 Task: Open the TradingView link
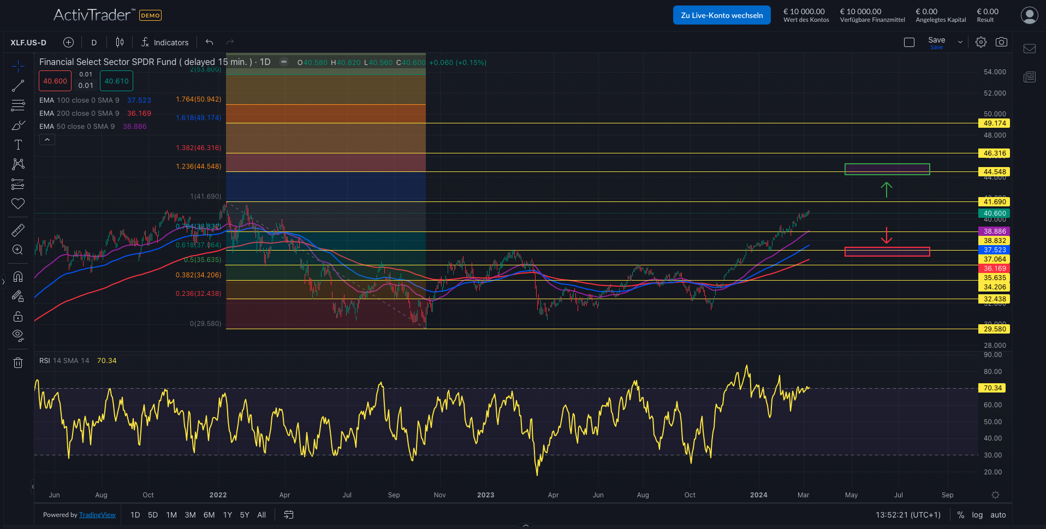click(97, 515)
